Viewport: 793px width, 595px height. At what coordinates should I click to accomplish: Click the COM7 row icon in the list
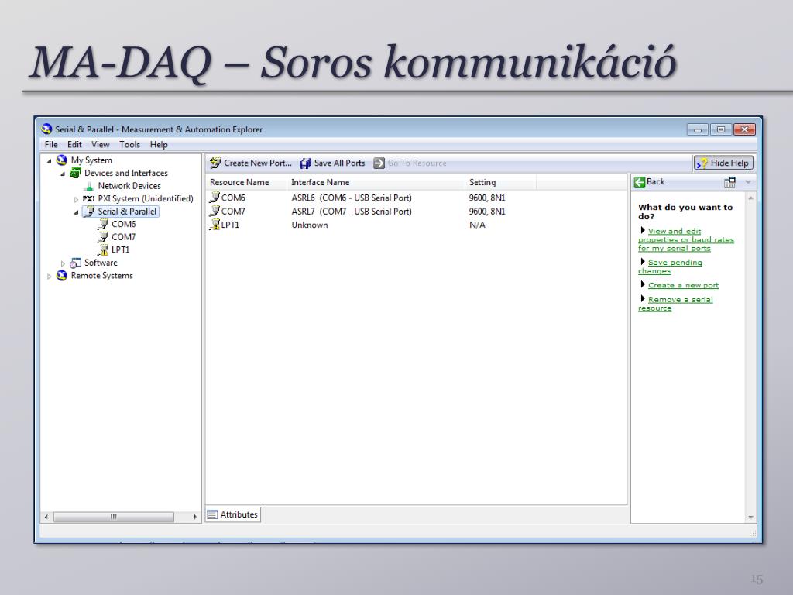click(x=215, y=211)
